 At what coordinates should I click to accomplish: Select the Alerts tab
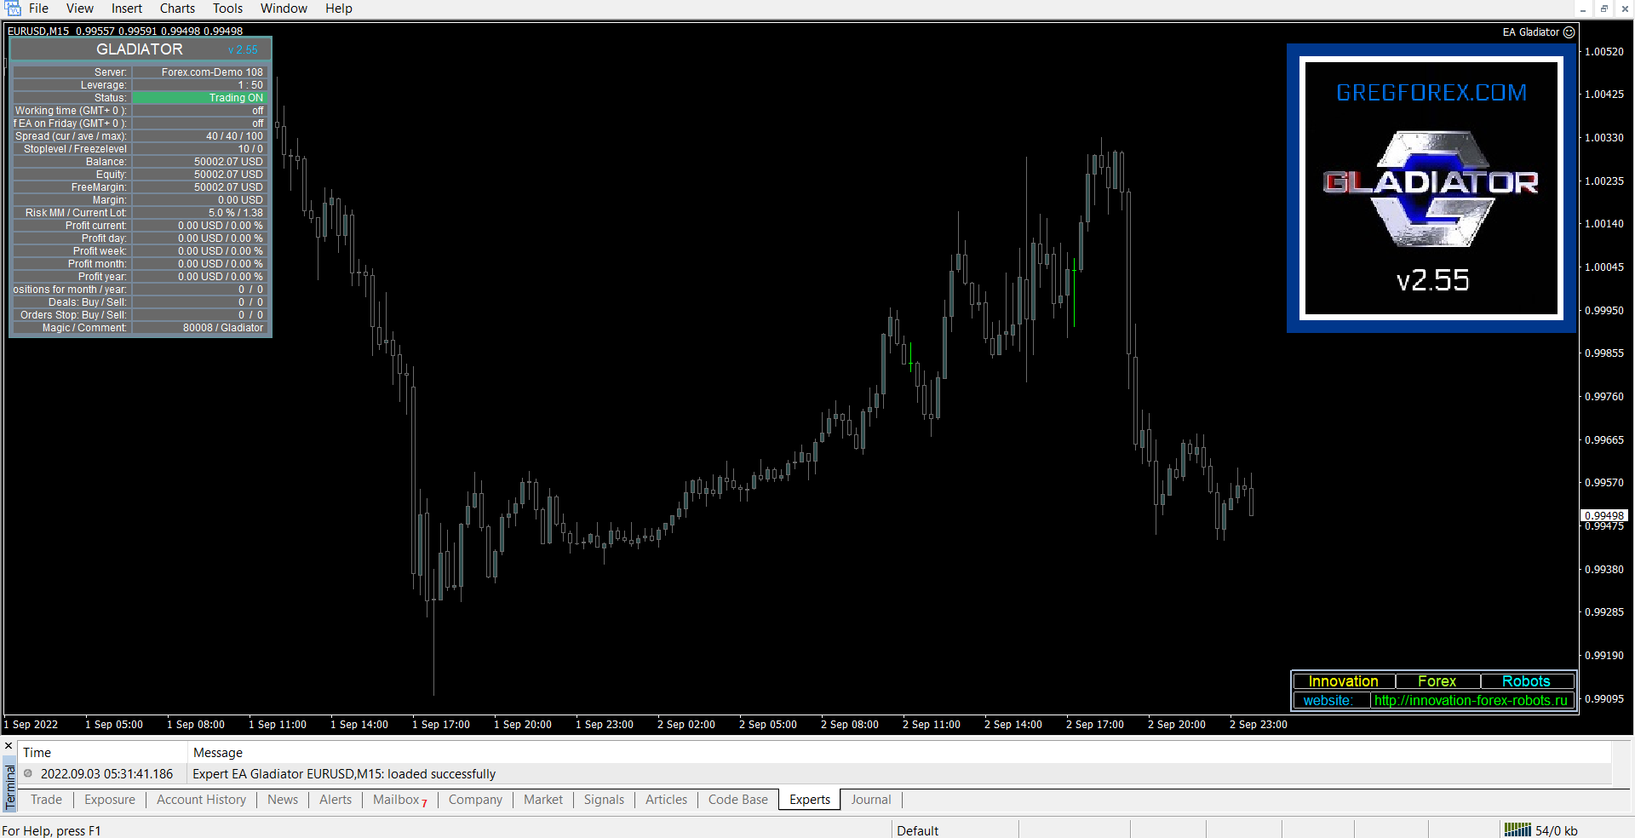[336, 800]
